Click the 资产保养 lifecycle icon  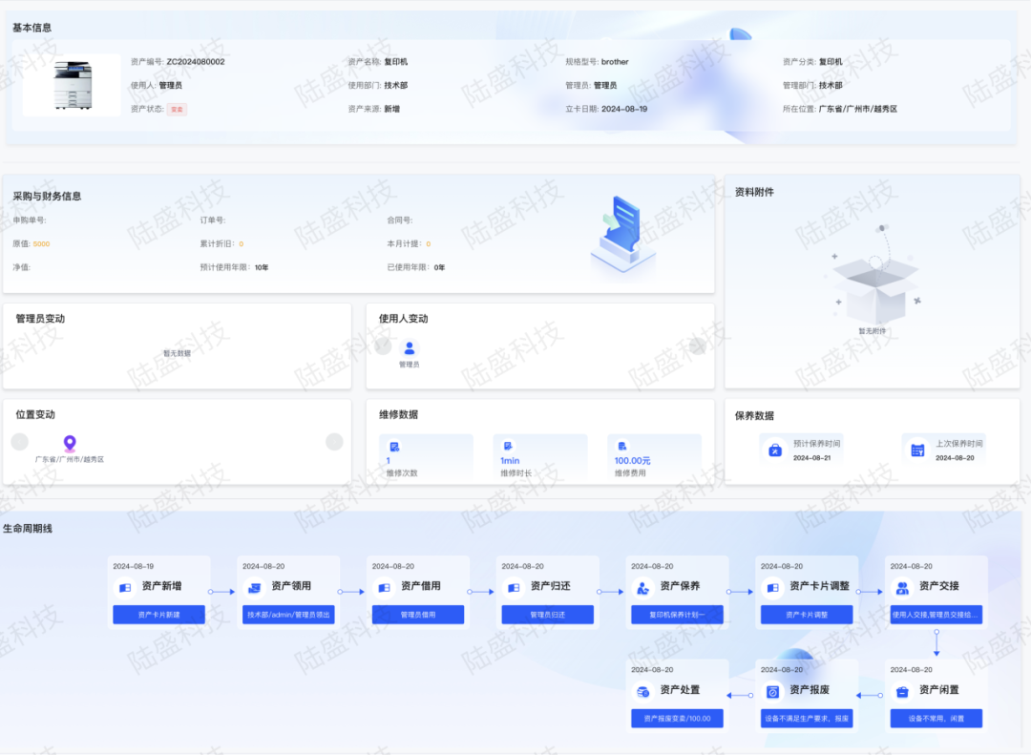coord(642,587)
